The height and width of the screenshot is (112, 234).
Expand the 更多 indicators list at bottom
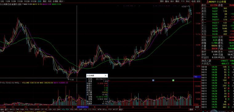(121, 110)
